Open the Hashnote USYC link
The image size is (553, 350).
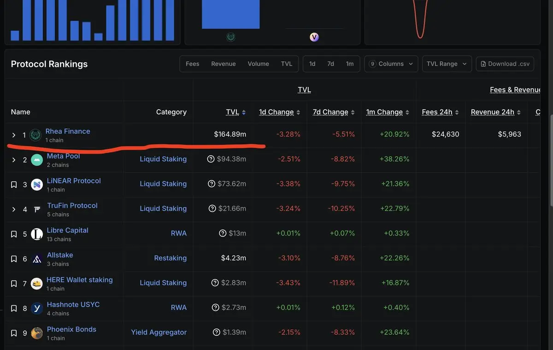(x=73, y=304)
